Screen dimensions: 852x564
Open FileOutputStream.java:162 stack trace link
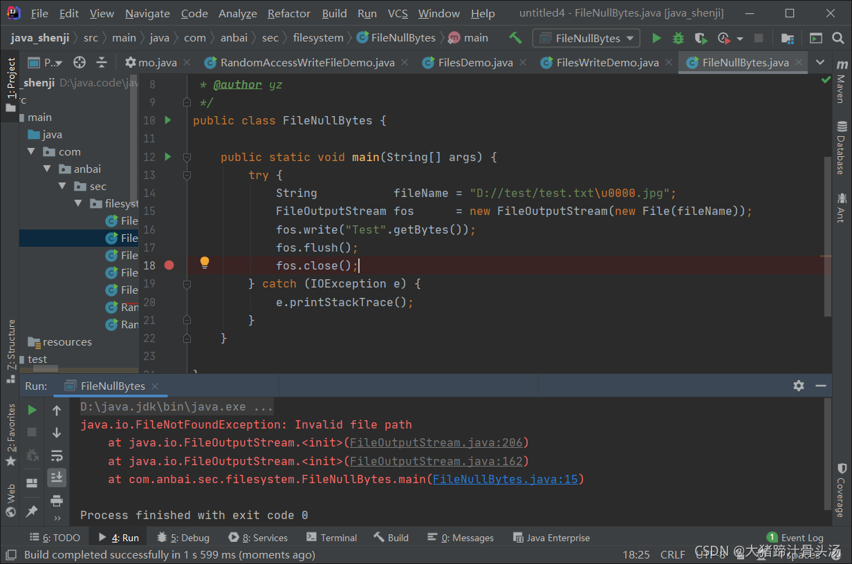tap(436, 461)
